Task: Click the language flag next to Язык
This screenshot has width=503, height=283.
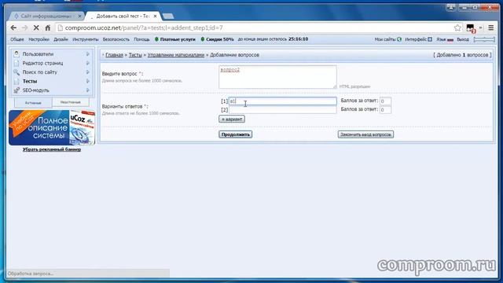Action: coord(450,40)
